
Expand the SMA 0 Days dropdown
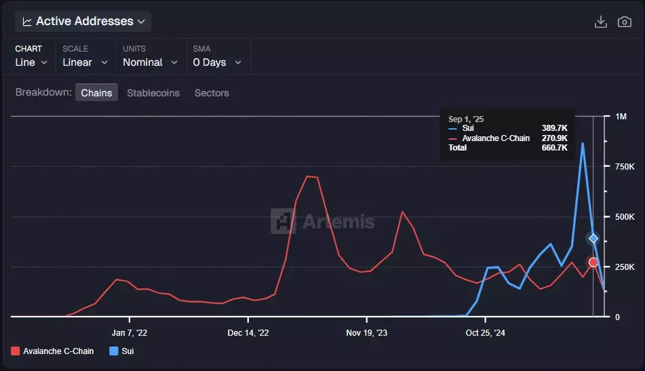click(217, 62)
